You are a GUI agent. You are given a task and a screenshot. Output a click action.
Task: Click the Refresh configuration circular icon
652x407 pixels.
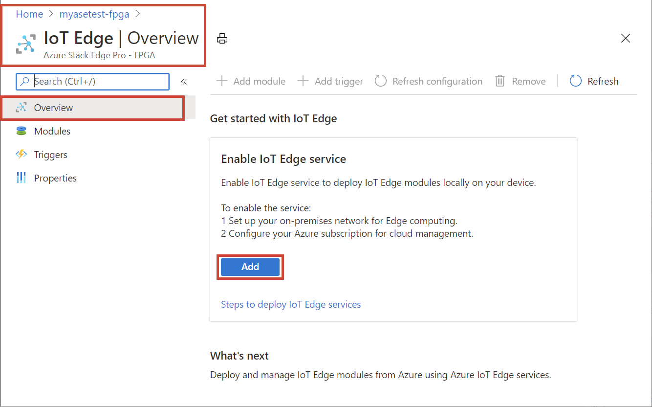381,81
